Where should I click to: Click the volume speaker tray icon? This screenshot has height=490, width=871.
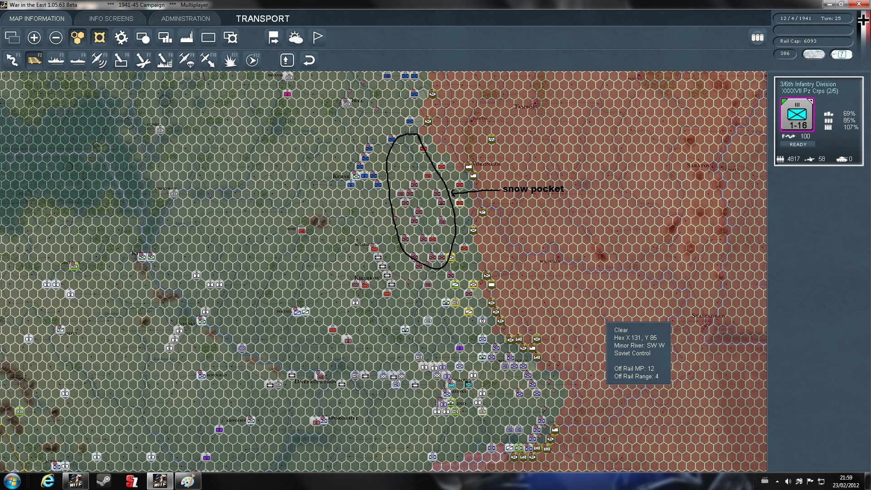pyautogui.click(x=788, y=481)
